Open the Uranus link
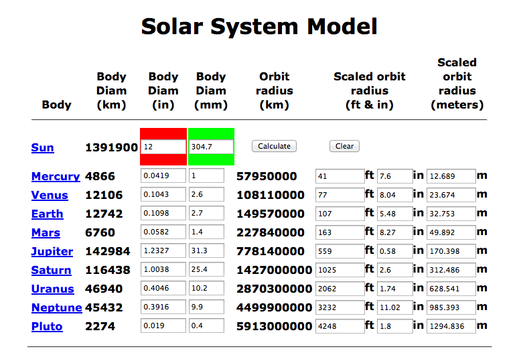 coord(52,289)
